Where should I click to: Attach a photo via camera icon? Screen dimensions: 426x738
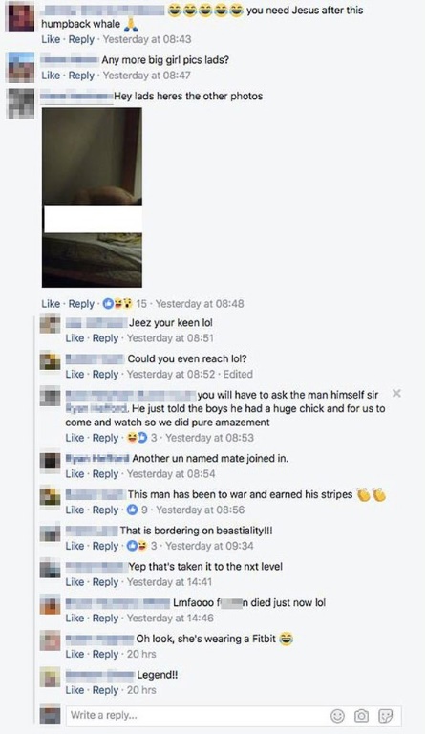pos(361,716)
